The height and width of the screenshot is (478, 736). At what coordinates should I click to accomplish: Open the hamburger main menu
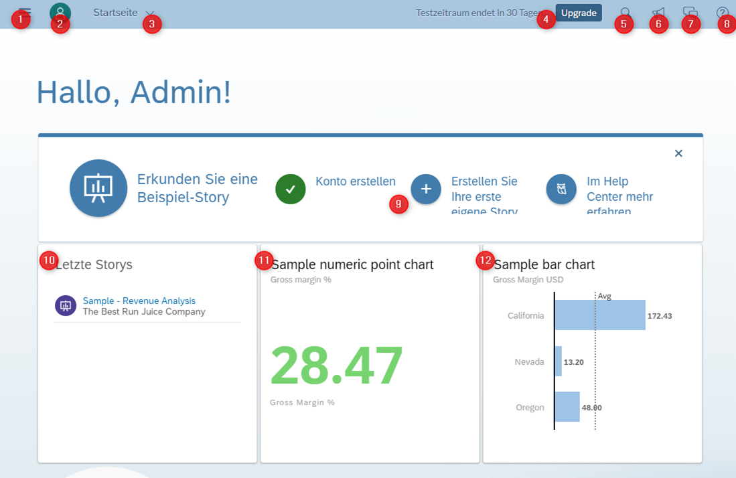coord(24,12)
